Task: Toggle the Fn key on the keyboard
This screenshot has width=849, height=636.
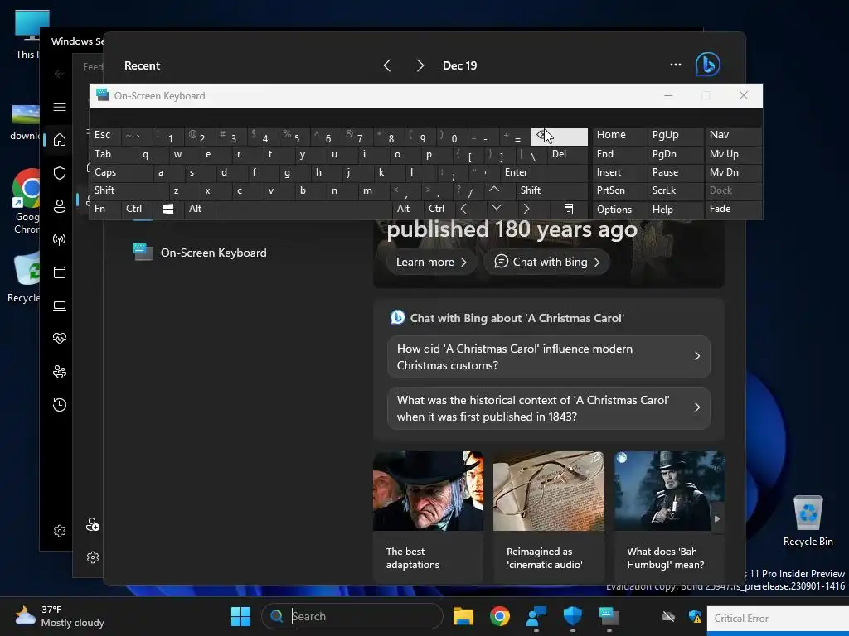Action: pos(105,209)
